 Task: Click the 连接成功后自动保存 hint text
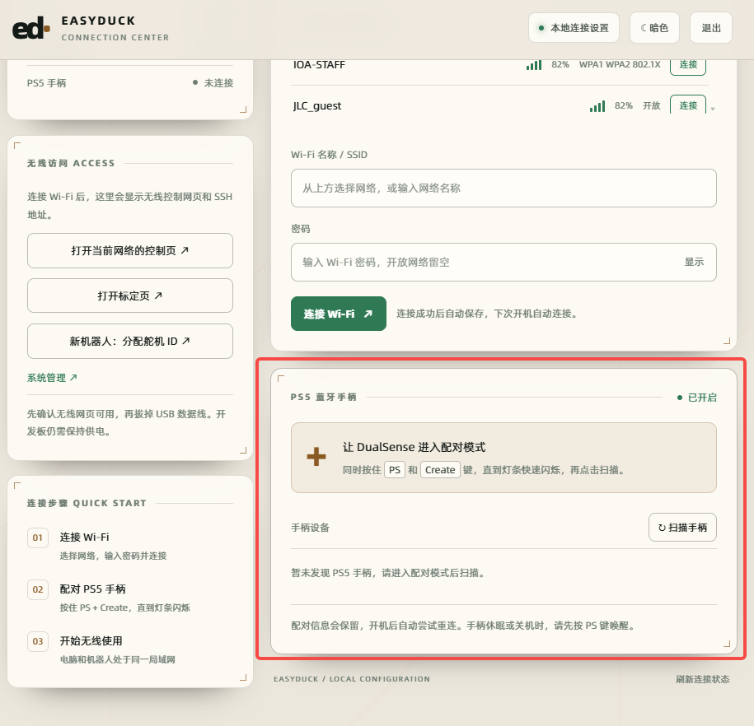click(487, 314)
